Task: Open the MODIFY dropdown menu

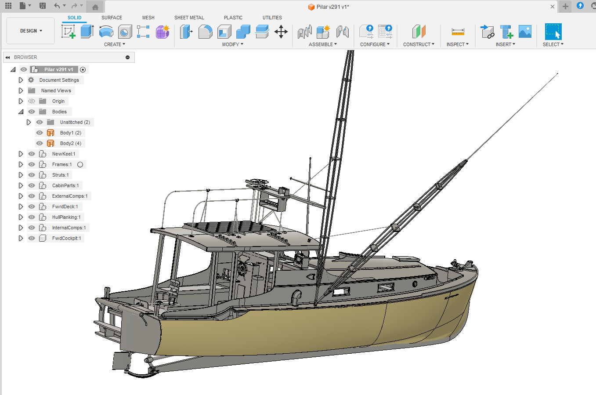Action: tap(232, 44)
